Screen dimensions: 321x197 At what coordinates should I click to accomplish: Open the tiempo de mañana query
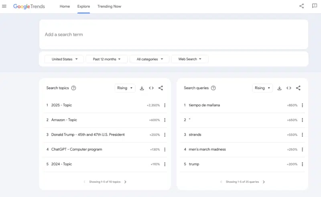204,105
